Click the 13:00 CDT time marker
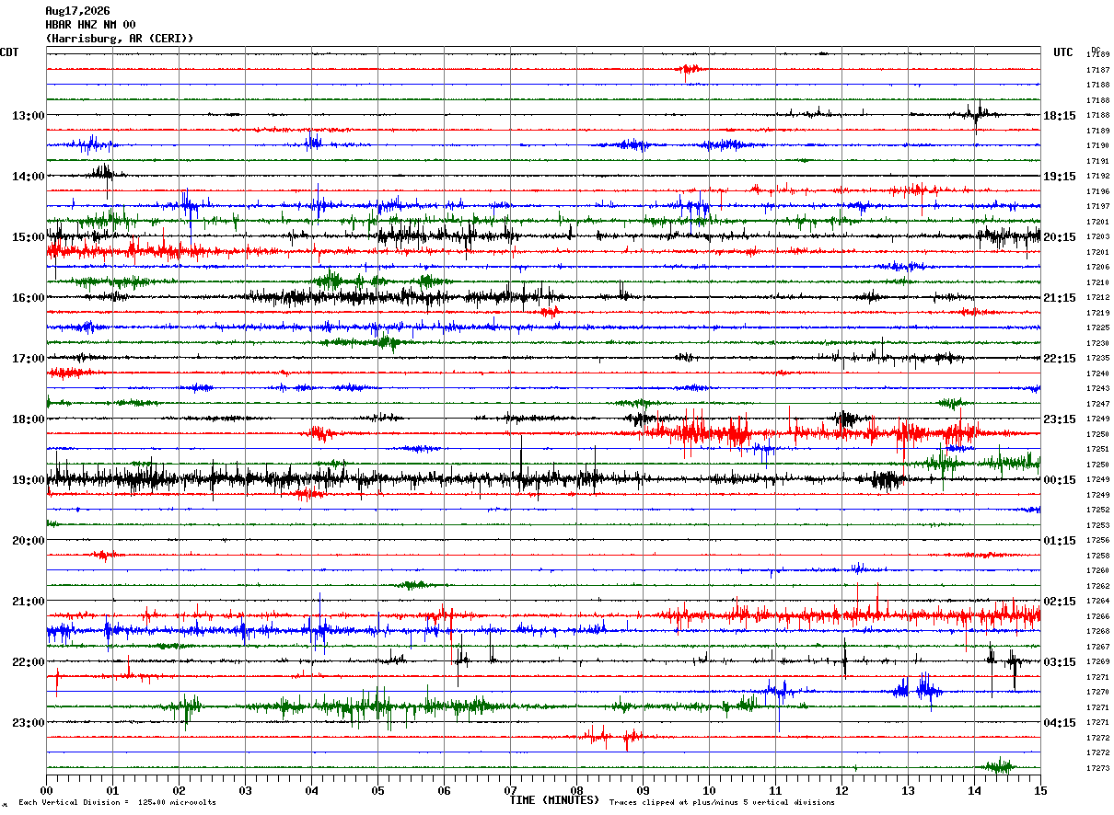Screen dimensions: 1114x815 pos(28,116)
